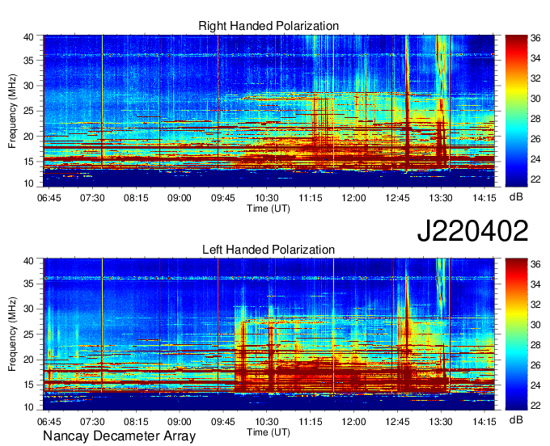This screenshot has height=446, width=550.
Task: Click the "dB" unit label of the upper colorbar
Action: [x=516, y=197]
